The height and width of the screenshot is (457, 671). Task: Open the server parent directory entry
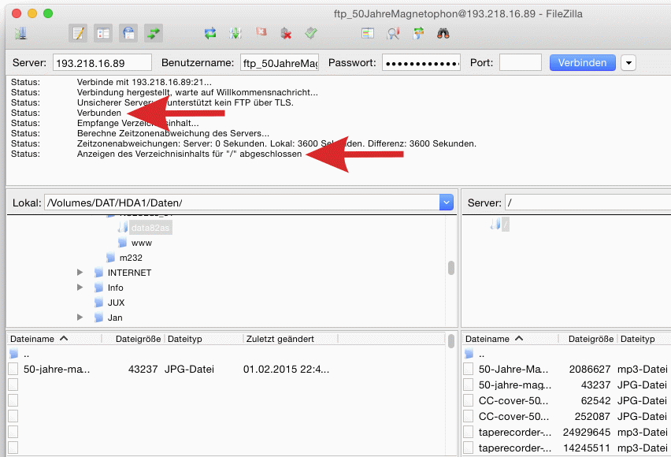[x=567, y=355]
